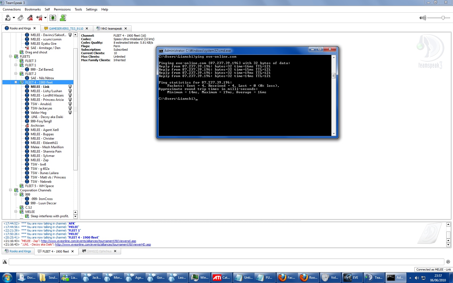
Task: Collapse the FLEET 4 - 1900 fleet channel
Action: 16,82
